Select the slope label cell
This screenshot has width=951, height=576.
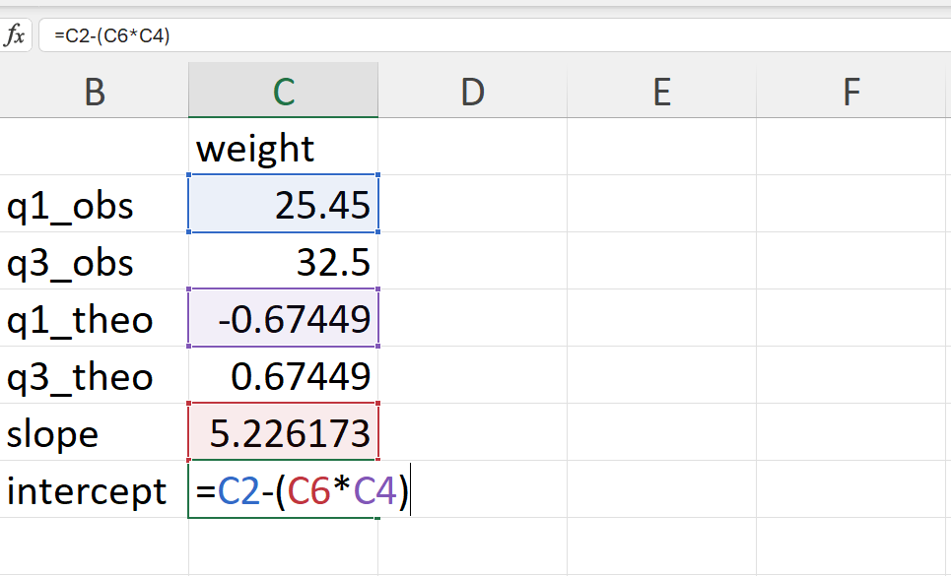pyautogui.click(x=94, y=432)
